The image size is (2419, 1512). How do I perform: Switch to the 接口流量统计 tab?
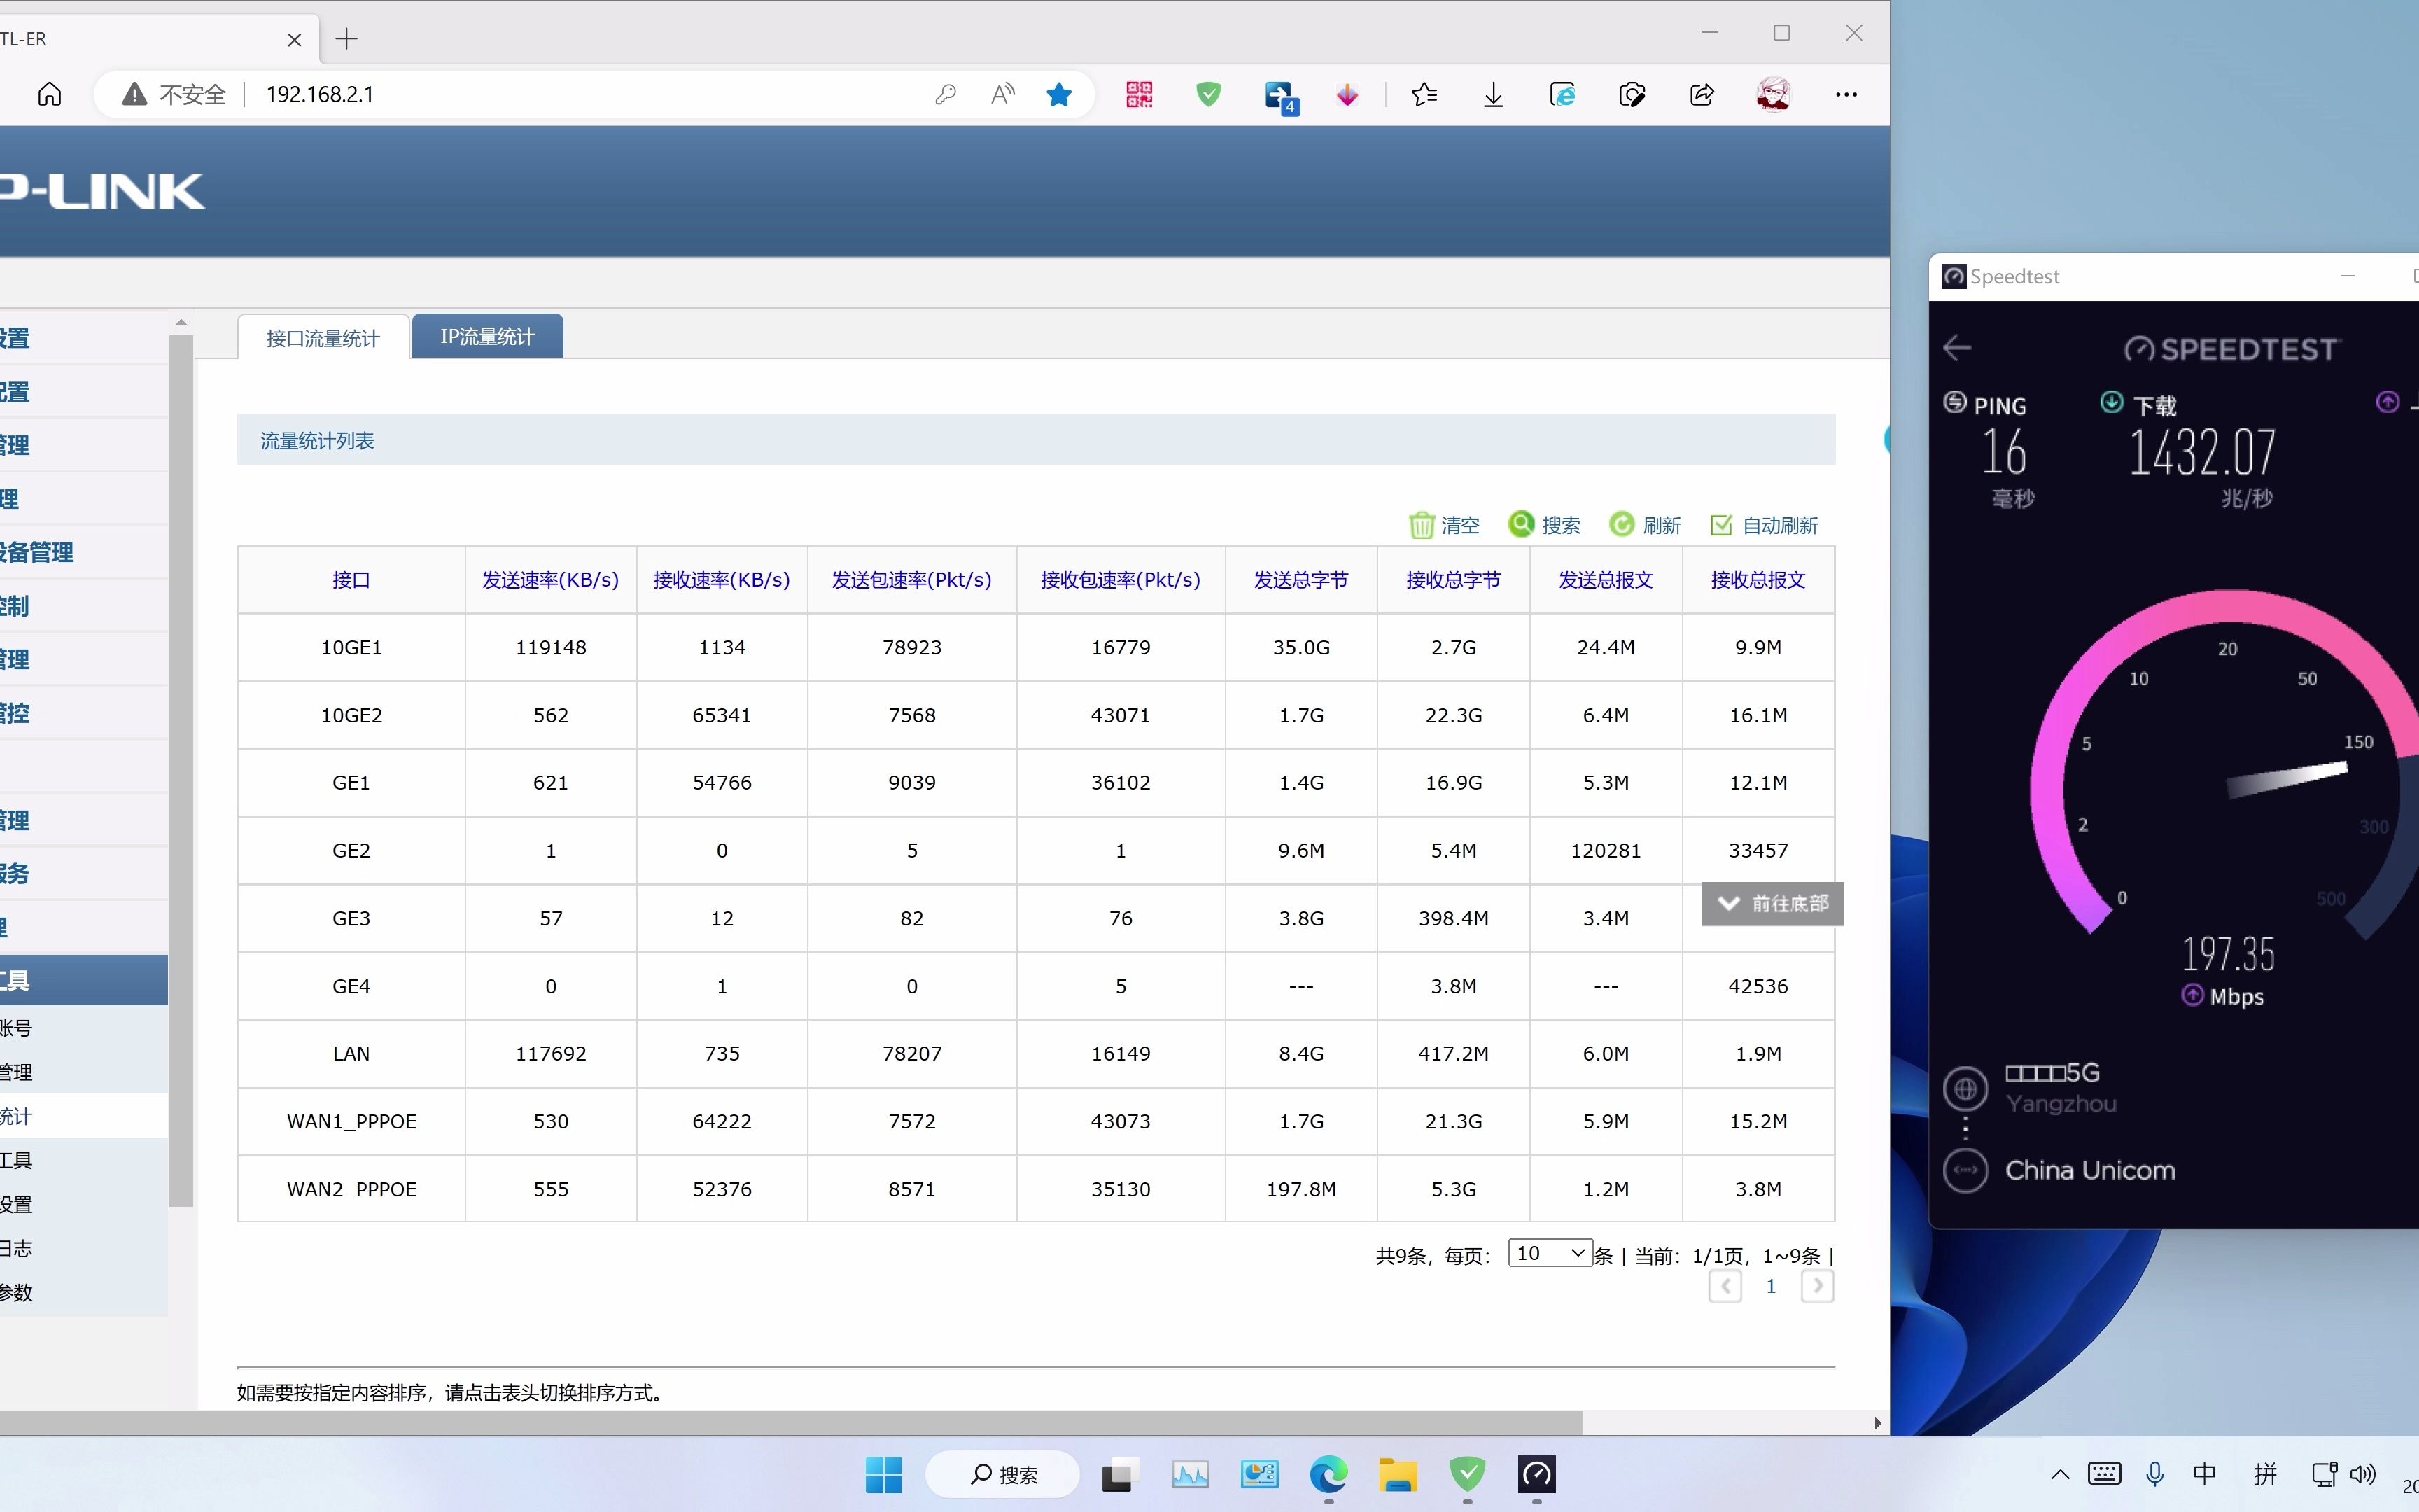[323, 337]
